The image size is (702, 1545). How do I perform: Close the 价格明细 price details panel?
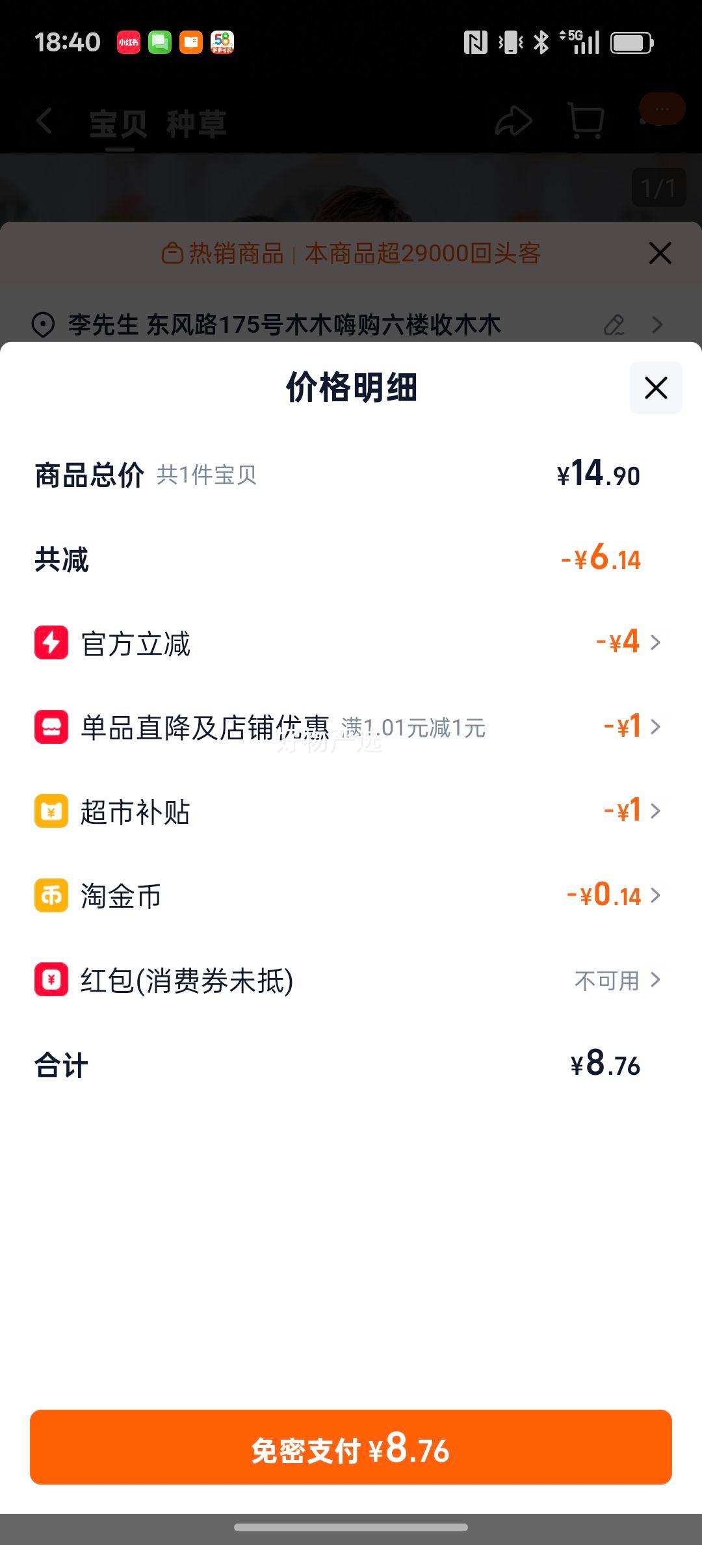point(655,388)
